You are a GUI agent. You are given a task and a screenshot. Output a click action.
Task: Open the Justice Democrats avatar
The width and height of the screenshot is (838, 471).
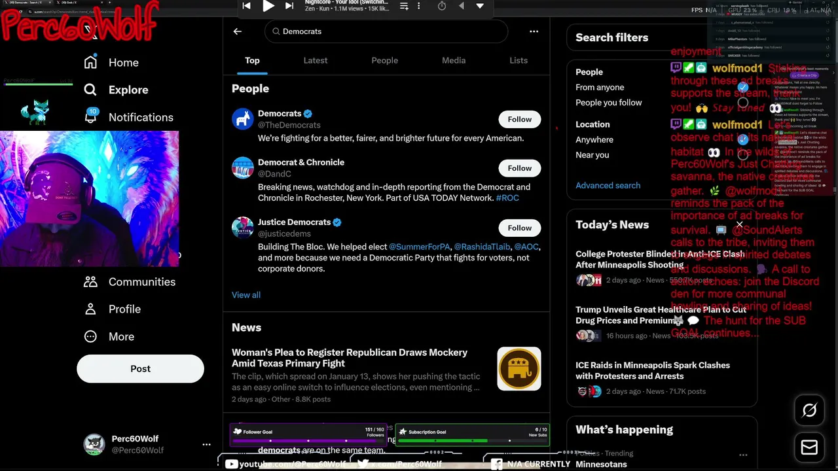coord(242,228)
